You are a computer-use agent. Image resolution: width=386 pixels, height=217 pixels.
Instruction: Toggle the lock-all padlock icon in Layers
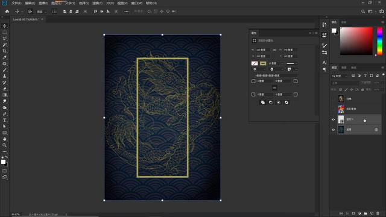362,90
